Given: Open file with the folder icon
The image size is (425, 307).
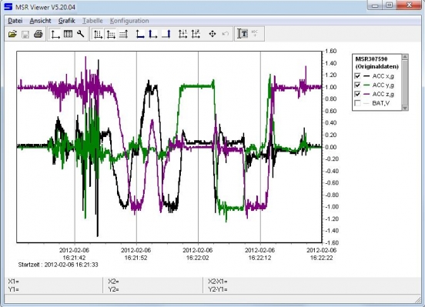Looking at the screenshot, I should click(x=12, y=34).
